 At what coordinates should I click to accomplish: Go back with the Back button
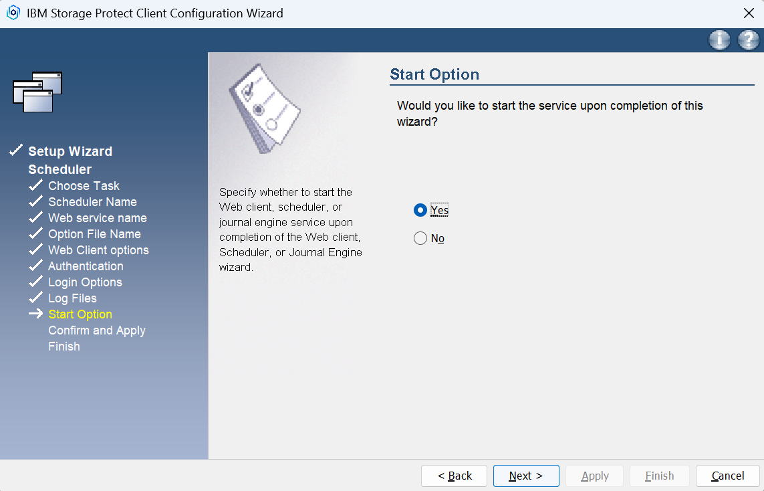pyautogui.click(x=455, y=476)
